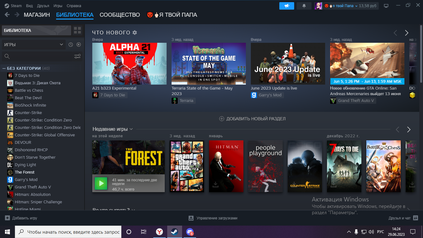The image size is (423, 238).
Task: Click the Terraria news tag
Action: coord(183,101)
